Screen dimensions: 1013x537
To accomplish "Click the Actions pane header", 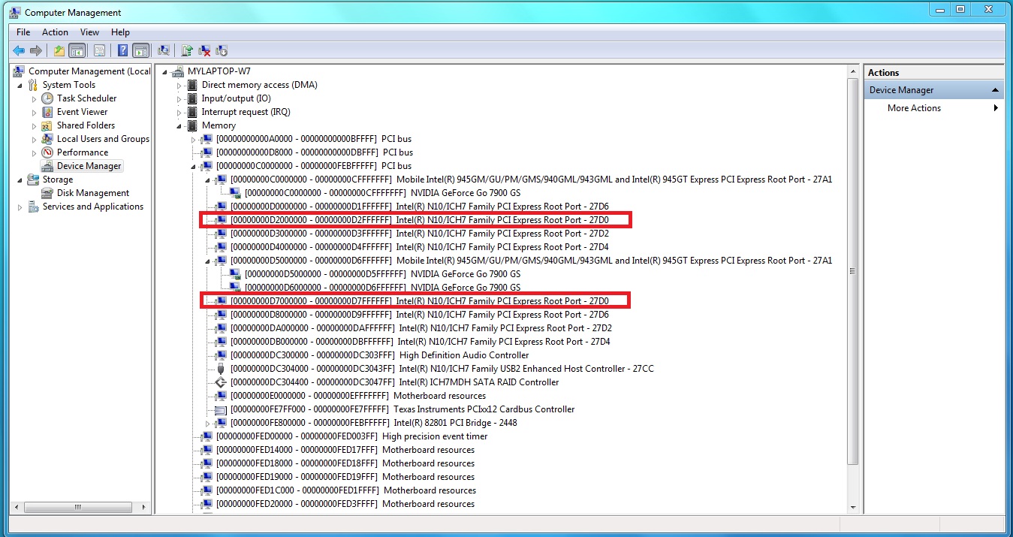I will coord(933,72).
